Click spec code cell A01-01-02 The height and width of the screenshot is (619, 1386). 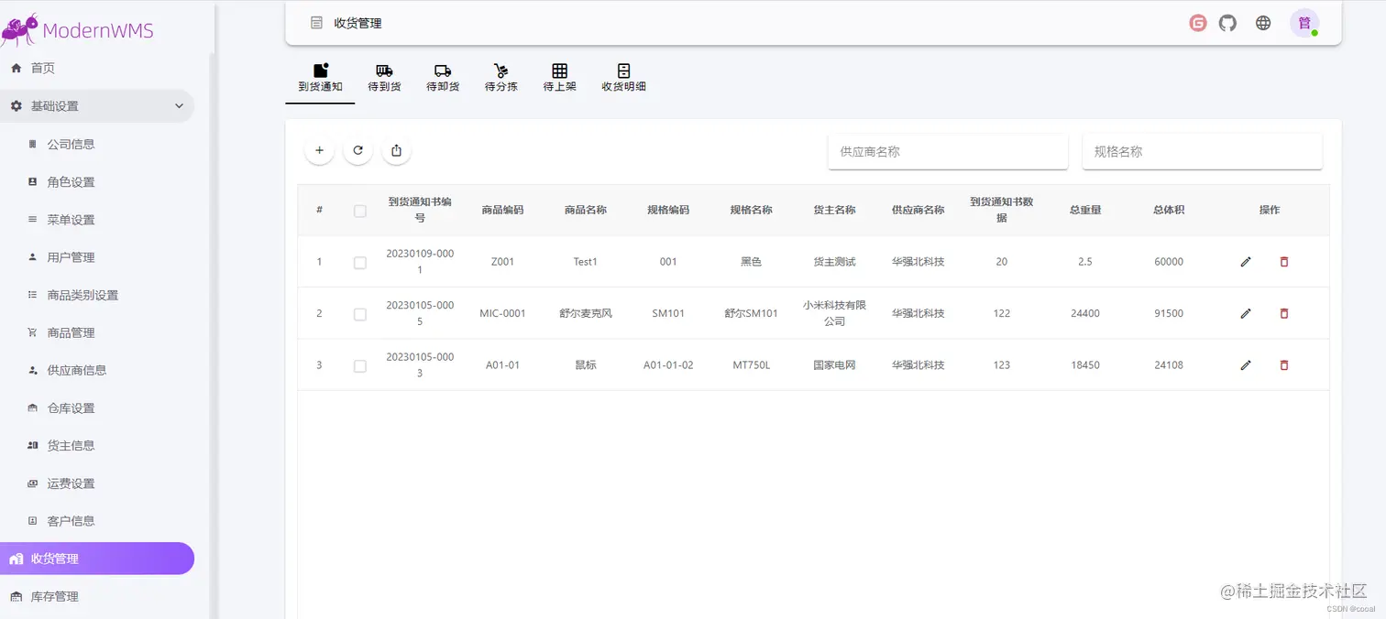tap(668, 364)
